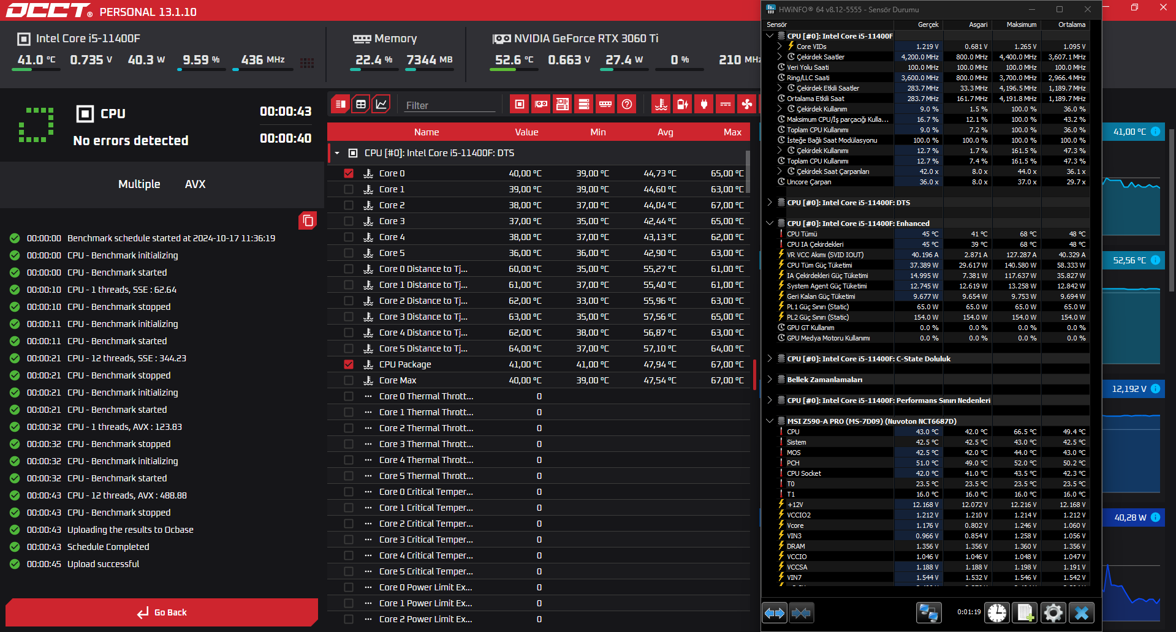Check Core 0 Distance to Tj checkbox
Image resolution: width=1176 pixels, height=632 pixels.
(x=349, y=269)
